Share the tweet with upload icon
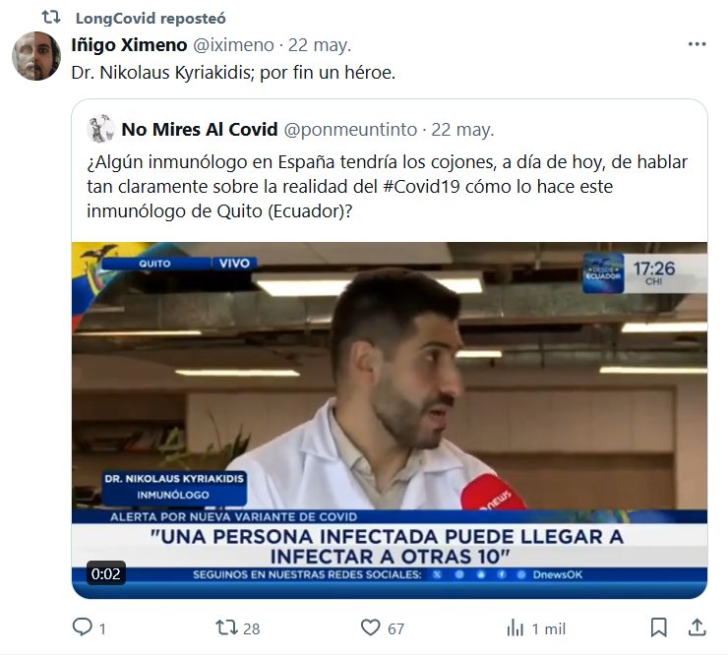The width and height of the screenshot is (728, 655). click(x=697, y=627)
